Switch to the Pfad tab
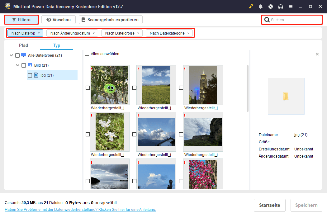The width and height of the screenshot is (327, 218). point(23,45)
